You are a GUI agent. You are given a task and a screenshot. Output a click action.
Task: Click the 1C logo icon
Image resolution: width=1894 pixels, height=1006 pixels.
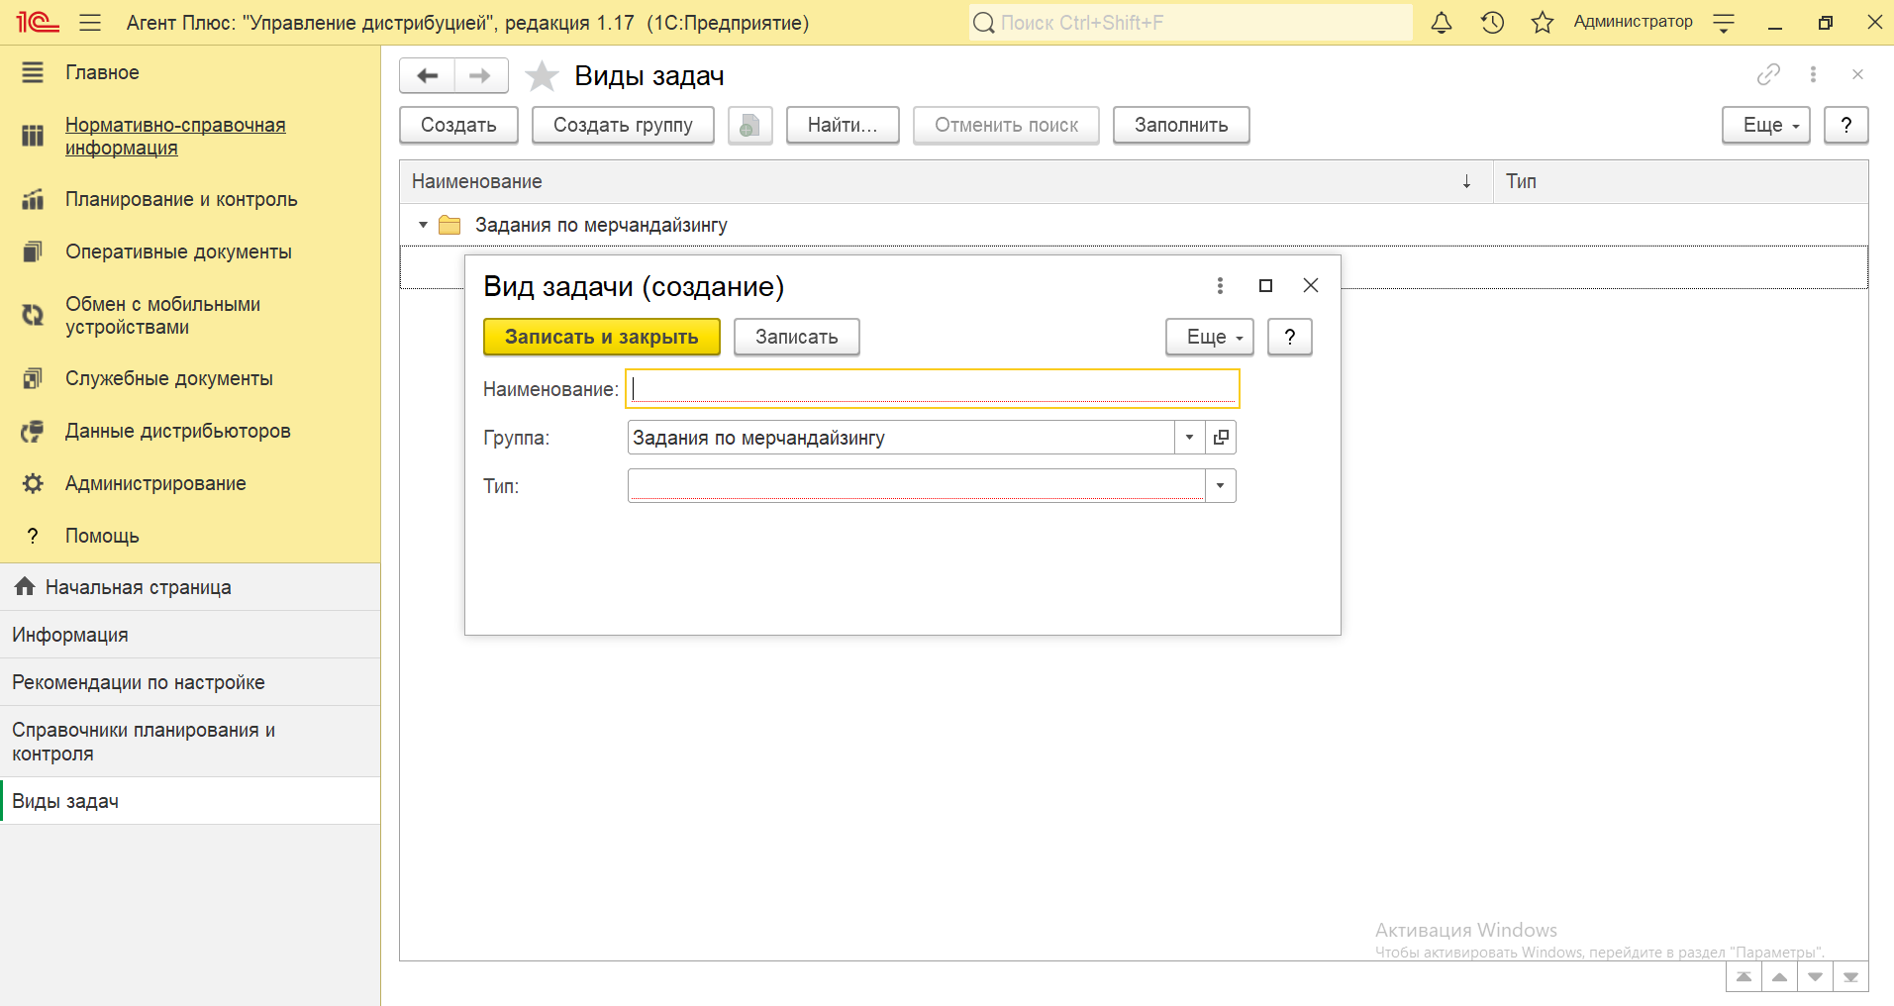[38, 22]
